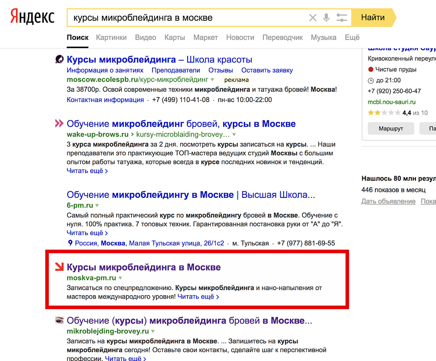This screenshot has width=436, height=361.
Task: Click Читать ещё under moskva-pm.ru result
Action: (198, 297)
